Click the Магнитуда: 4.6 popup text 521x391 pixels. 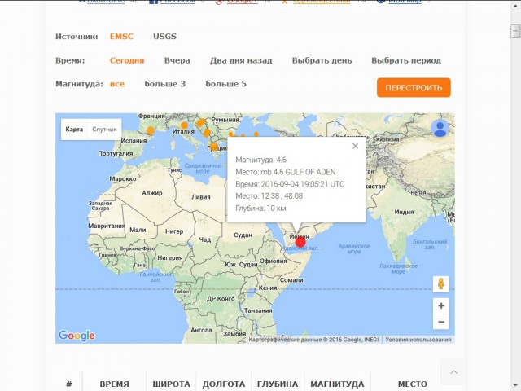coord(260,160)
